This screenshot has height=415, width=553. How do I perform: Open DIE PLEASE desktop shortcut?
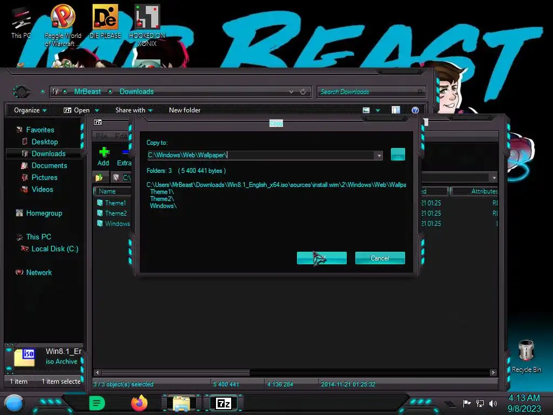tap(105, 22)
